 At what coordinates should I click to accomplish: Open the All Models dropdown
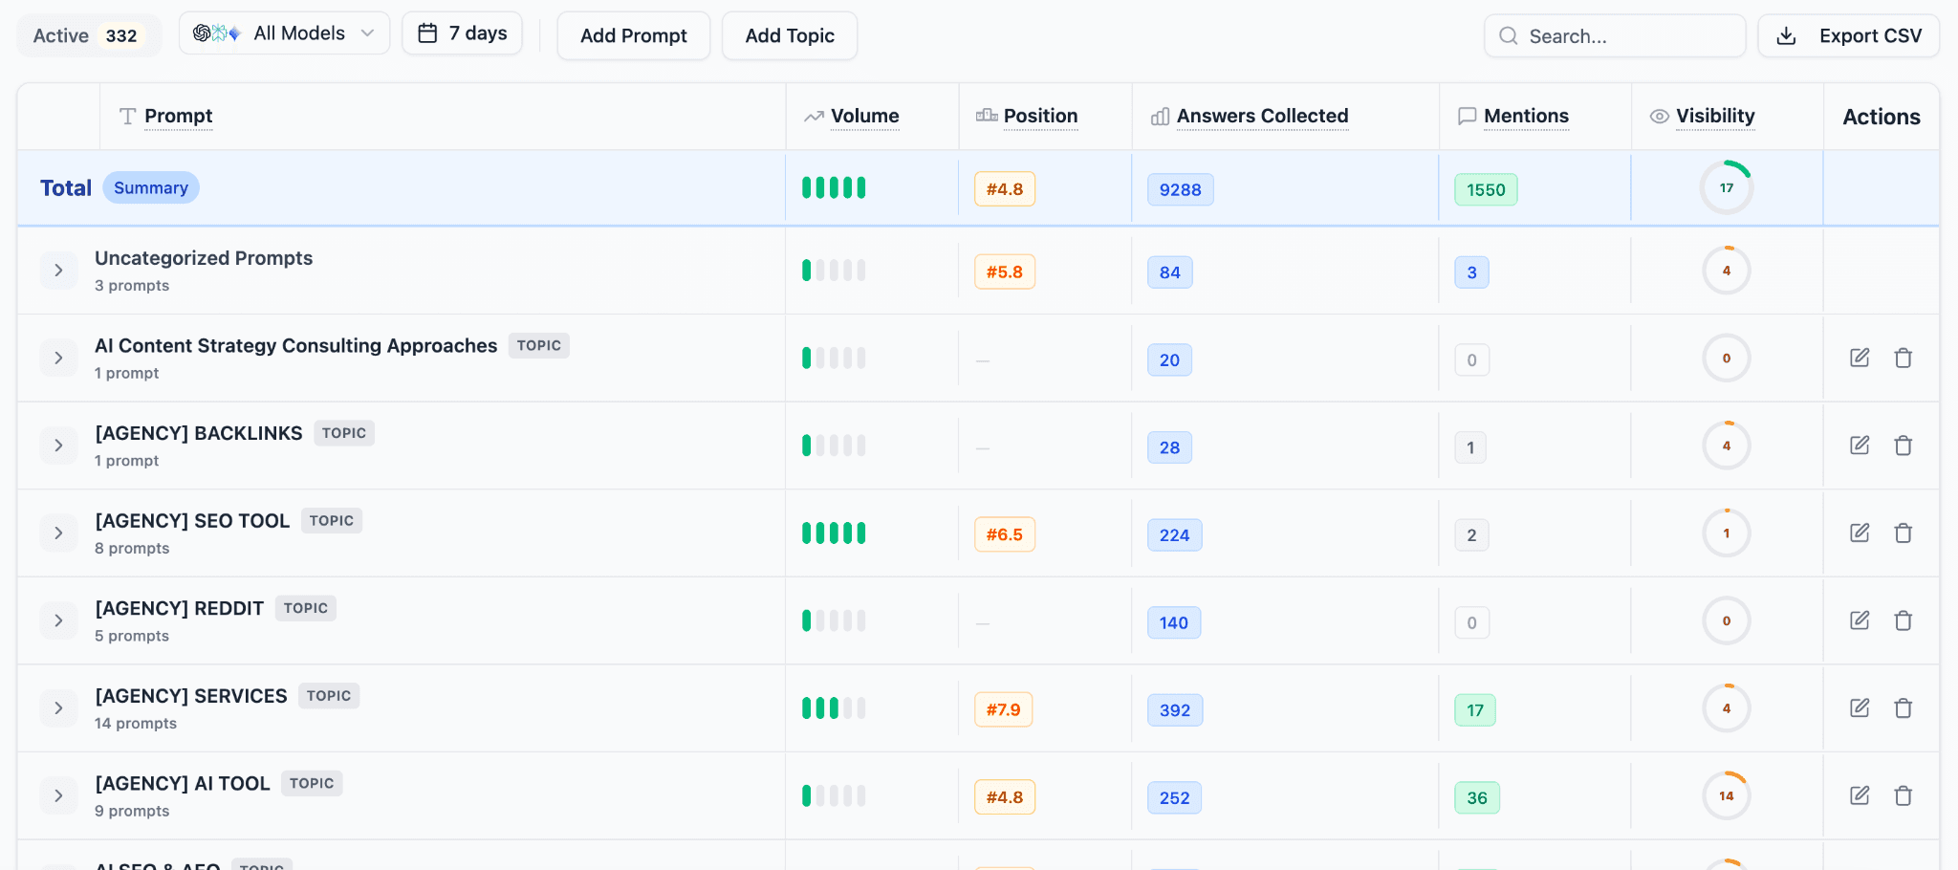pyautogui.click(x=284, y=33)
